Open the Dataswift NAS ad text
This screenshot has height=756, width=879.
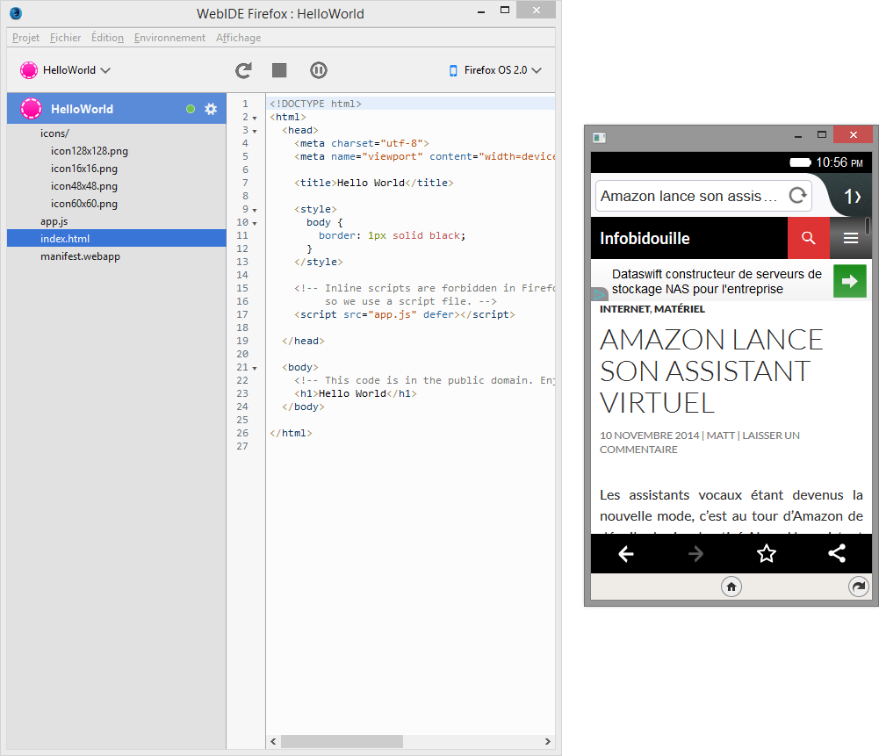coord(717,281)
